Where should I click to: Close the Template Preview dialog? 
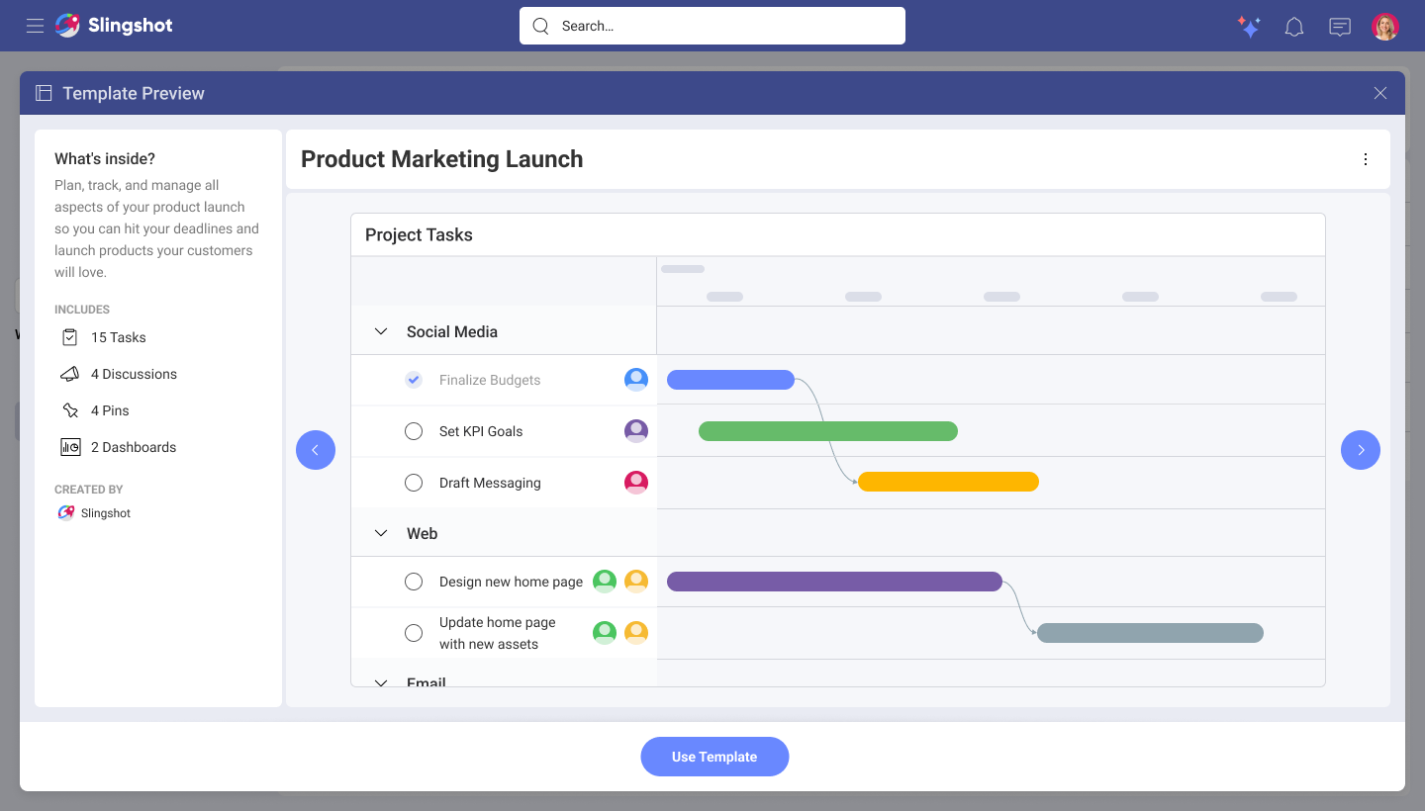coord(1380,93)
